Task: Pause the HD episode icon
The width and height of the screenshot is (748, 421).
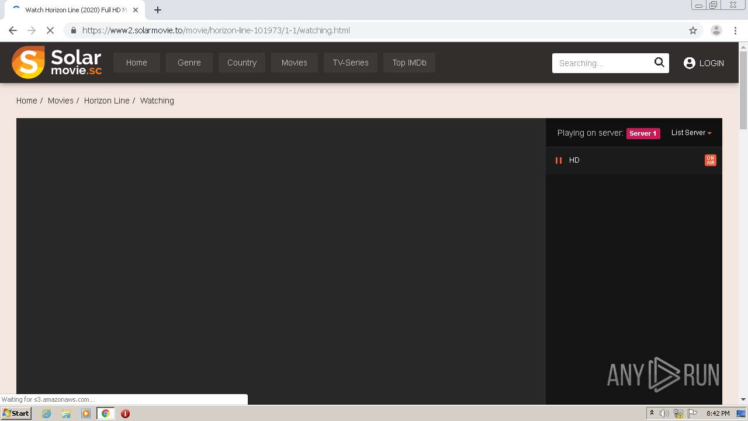Action: 559,160
